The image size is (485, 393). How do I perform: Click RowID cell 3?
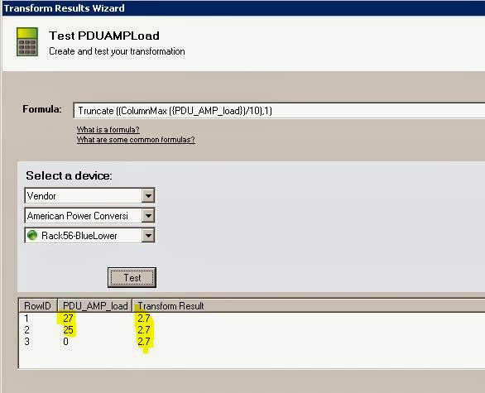point(27,342)
